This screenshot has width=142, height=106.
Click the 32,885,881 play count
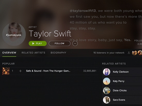(x=90, y=71)
